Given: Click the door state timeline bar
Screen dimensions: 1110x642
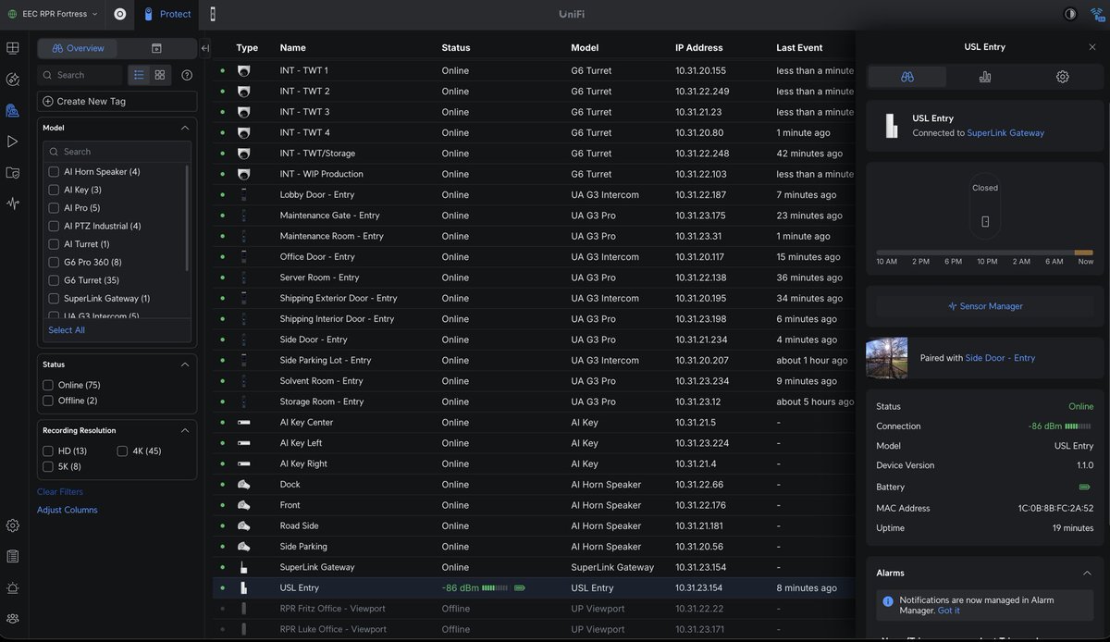Looking at the screenshot, I should 985,252.
